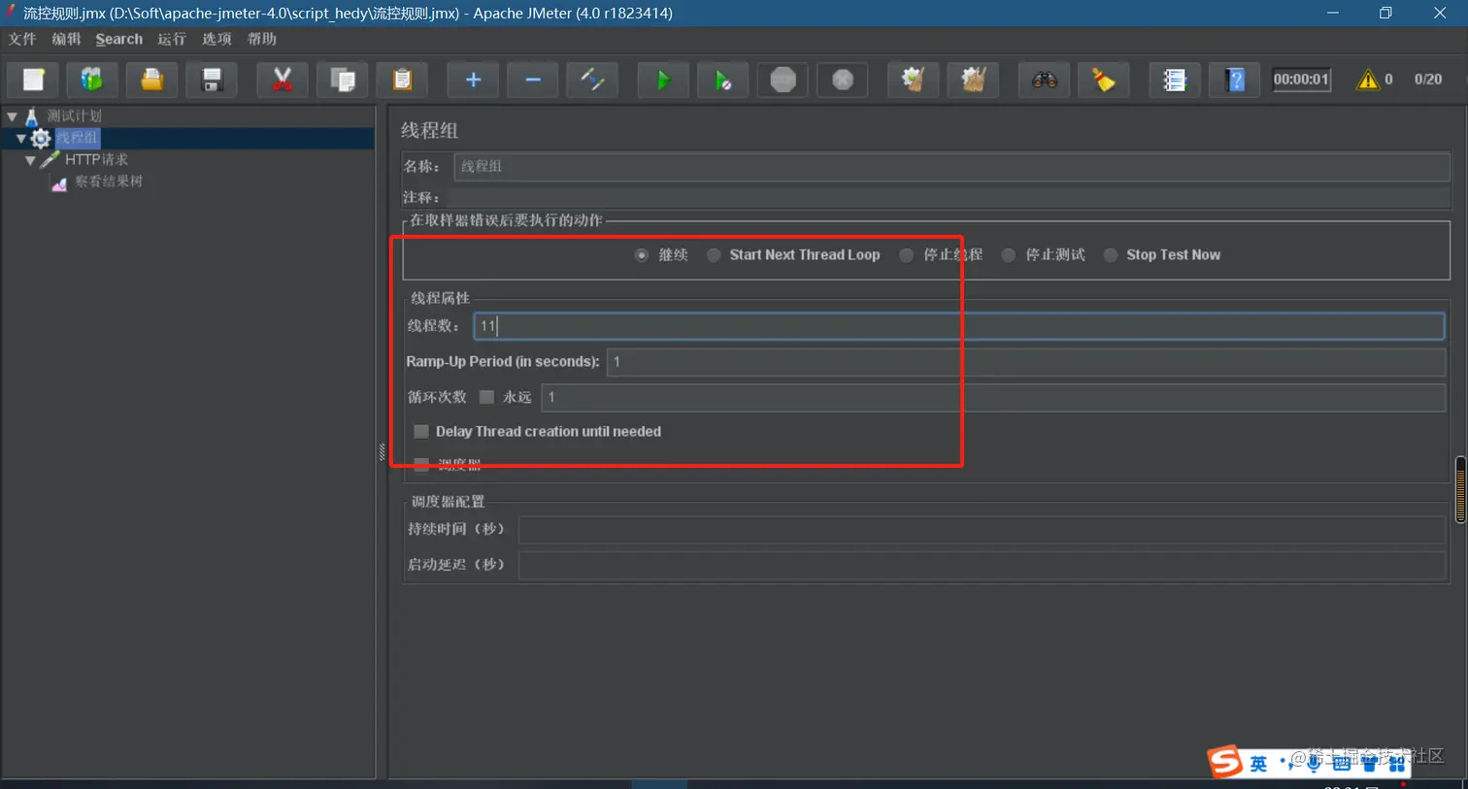Screen dimensions: 1468x789
Task: Click the 注释 comment field
Action: click(949, 197)
